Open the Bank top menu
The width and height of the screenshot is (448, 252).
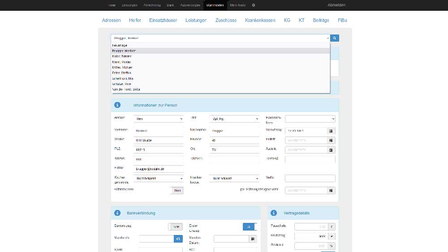coord(170,5)
